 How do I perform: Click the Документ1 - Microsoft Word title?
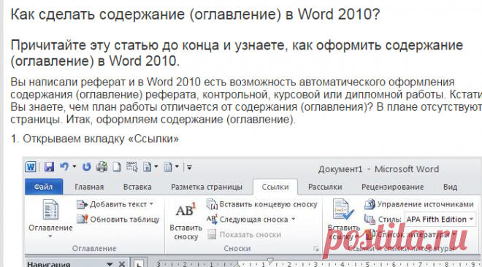pyautogui.click(x=378, y=169)
